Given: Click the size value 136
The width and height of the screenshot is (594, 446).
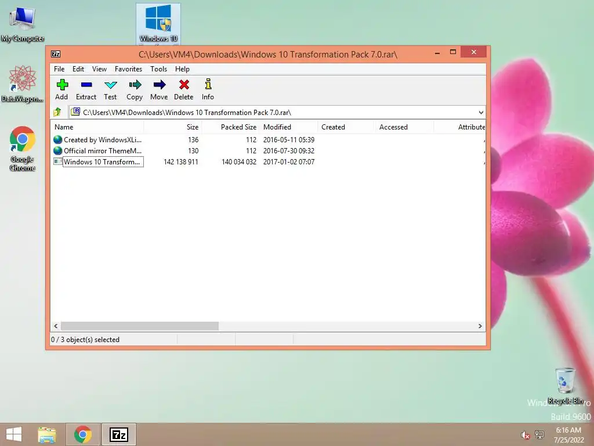Looking at the screenshot, I should point(193,139).
